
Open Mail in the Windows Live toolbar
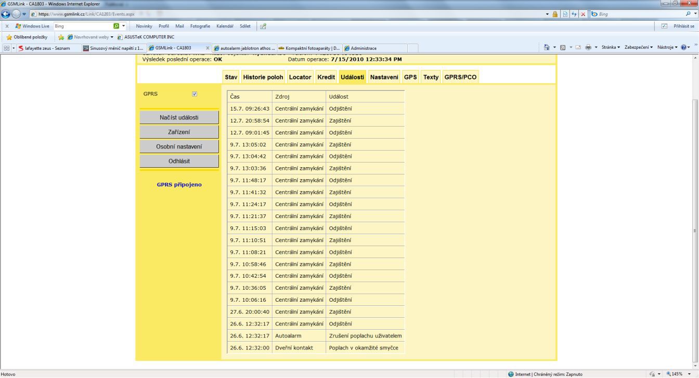[x=180, y=26]
